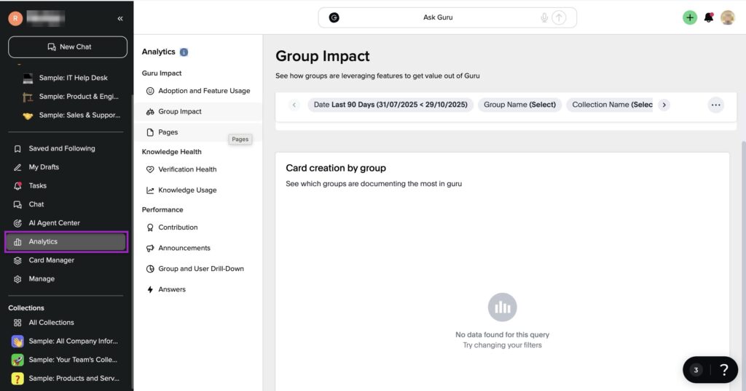Click the Guru logo icon in search bar

[334, 17]
